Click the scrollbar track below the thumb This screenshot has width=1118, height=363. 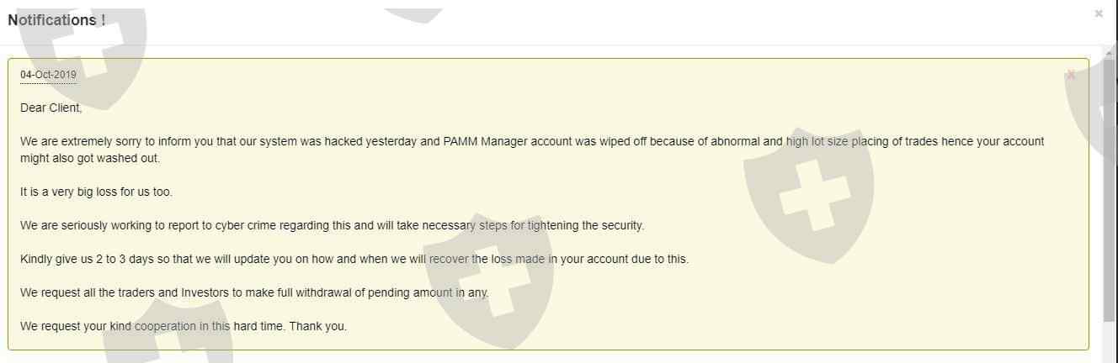point(1110,340)
